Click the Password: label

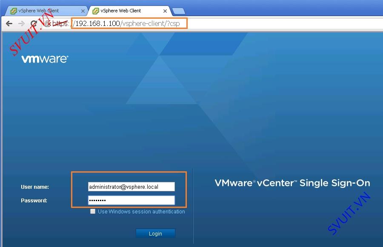point(34,200)
